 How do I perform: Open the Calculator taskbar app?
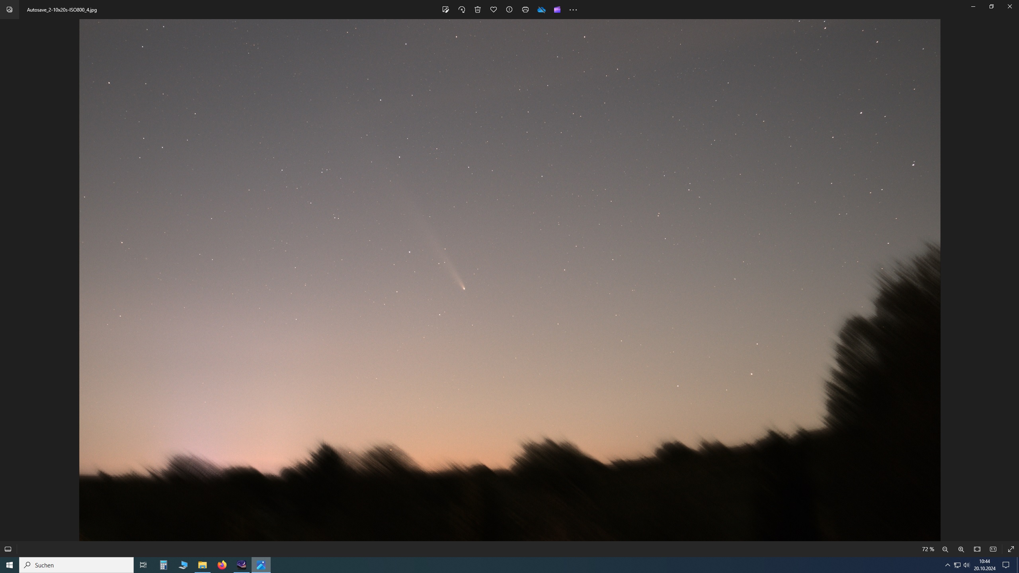(x=164, y=565)
